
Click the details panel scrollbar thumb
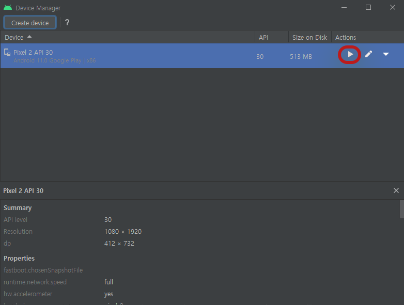click(402, 209)
